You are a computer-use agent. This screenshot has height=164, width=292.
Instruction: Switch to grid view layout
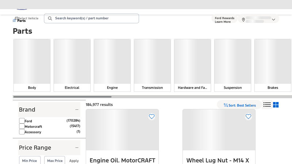(x=276, y=105)
